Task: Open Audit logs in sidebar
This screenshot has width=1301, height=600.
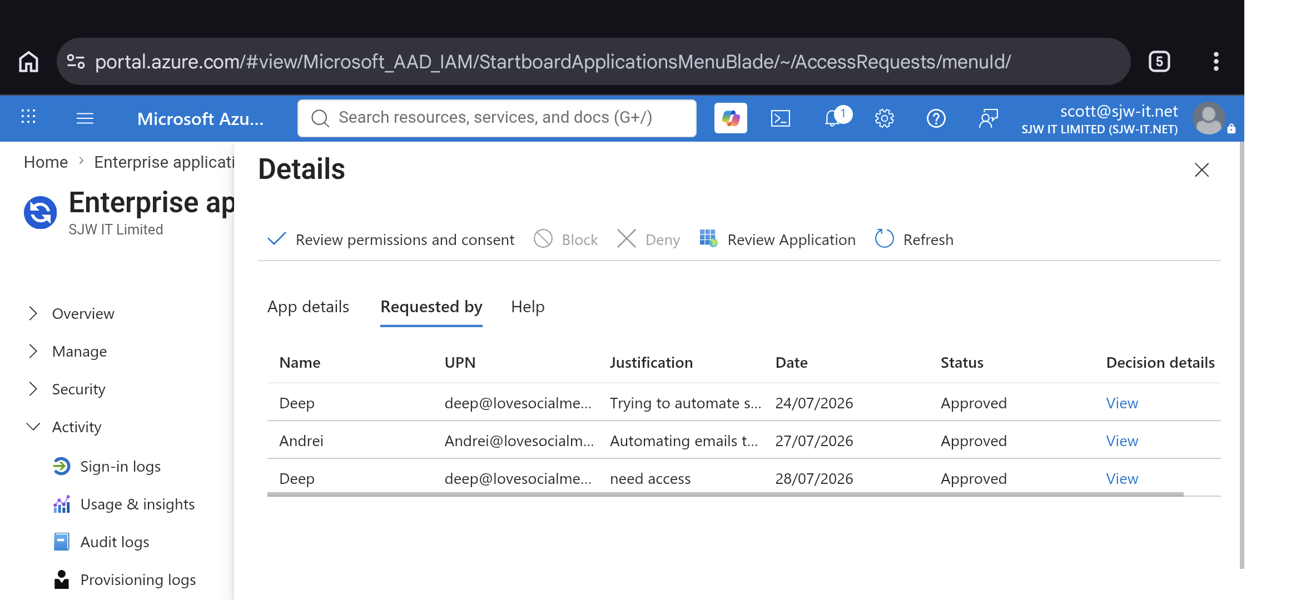Action: [x=115, y=542]
